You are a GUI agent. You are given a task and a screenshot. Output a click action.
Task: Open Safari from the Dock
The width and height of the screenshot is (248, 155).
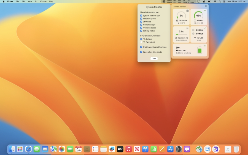(28, 149)
